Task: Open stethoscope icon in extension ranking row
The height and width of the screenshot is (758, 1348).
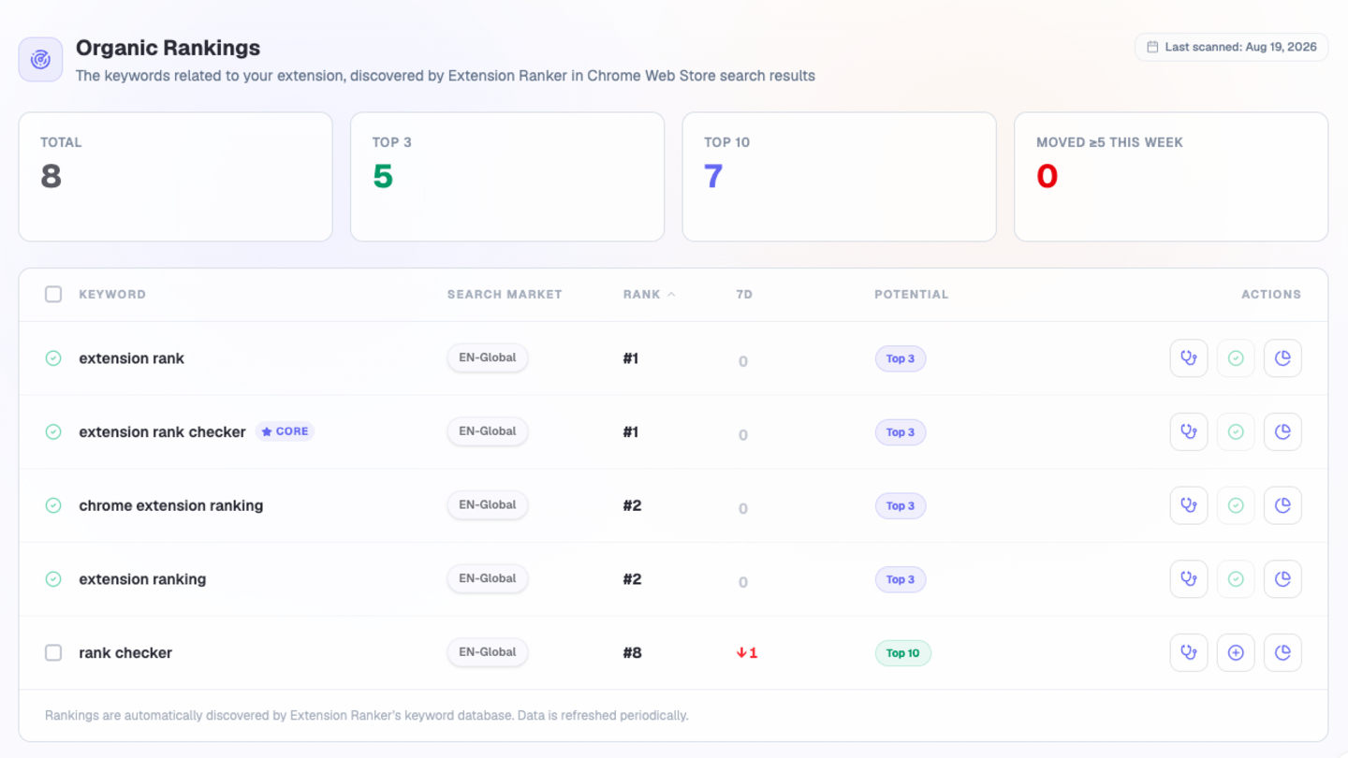Action: coord(1189,579)
